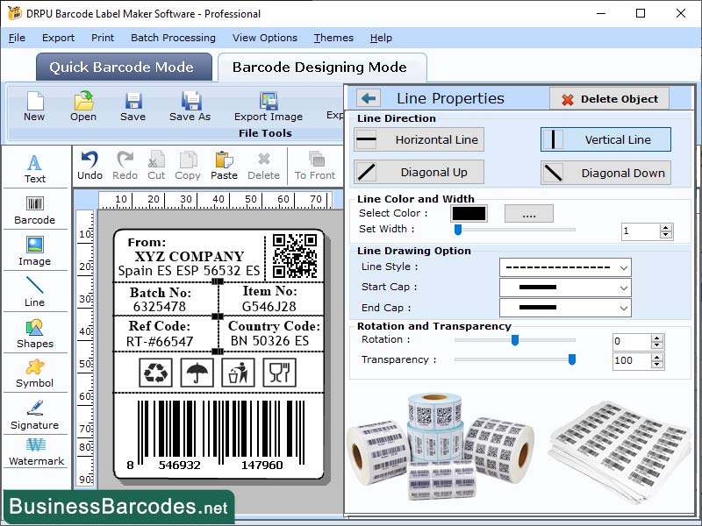Switch to Quick Barcode Mode tab
Image resolution: width=702 pixels, height=526 pixels.
tap(123, 67)
